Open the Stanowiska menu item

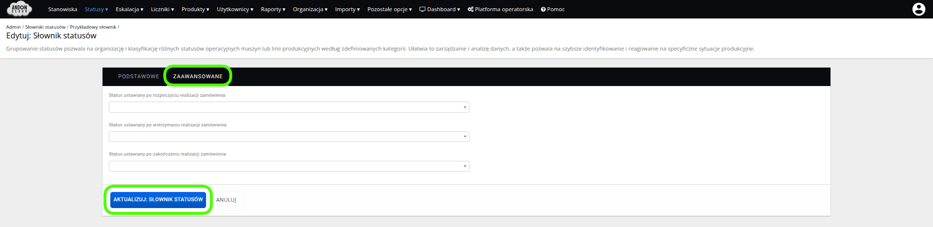point(62,9)
